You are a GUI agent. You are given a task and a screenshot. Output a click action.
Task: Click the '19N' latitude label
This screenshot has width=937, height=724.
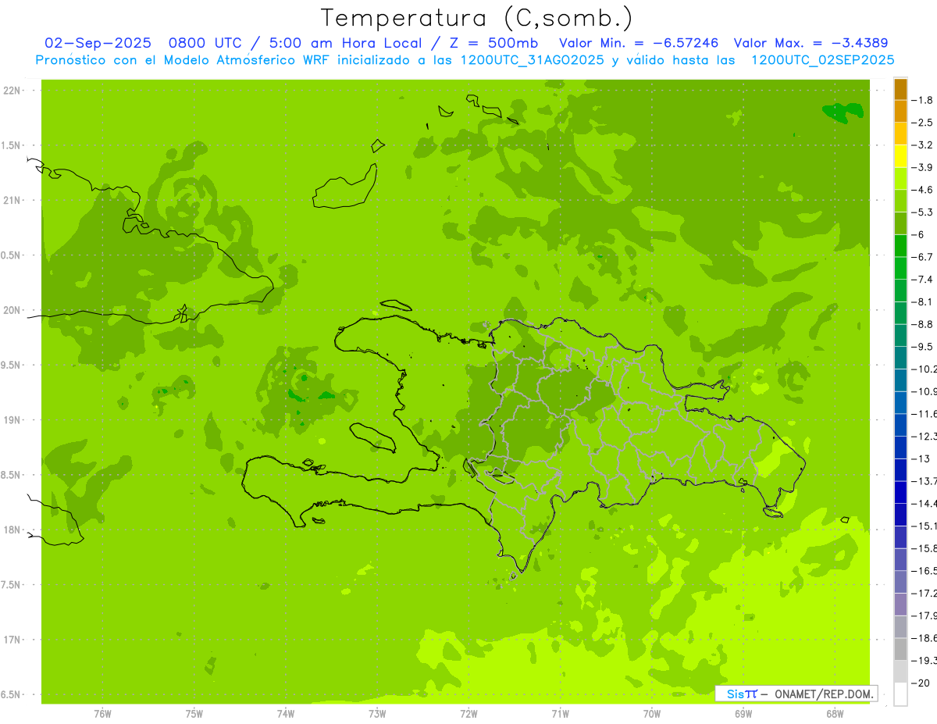(x=12, y=420)
